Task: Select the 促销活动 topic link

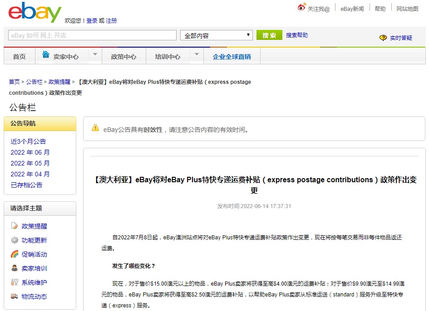Action: pyautogui.click(x=34, y=254)
